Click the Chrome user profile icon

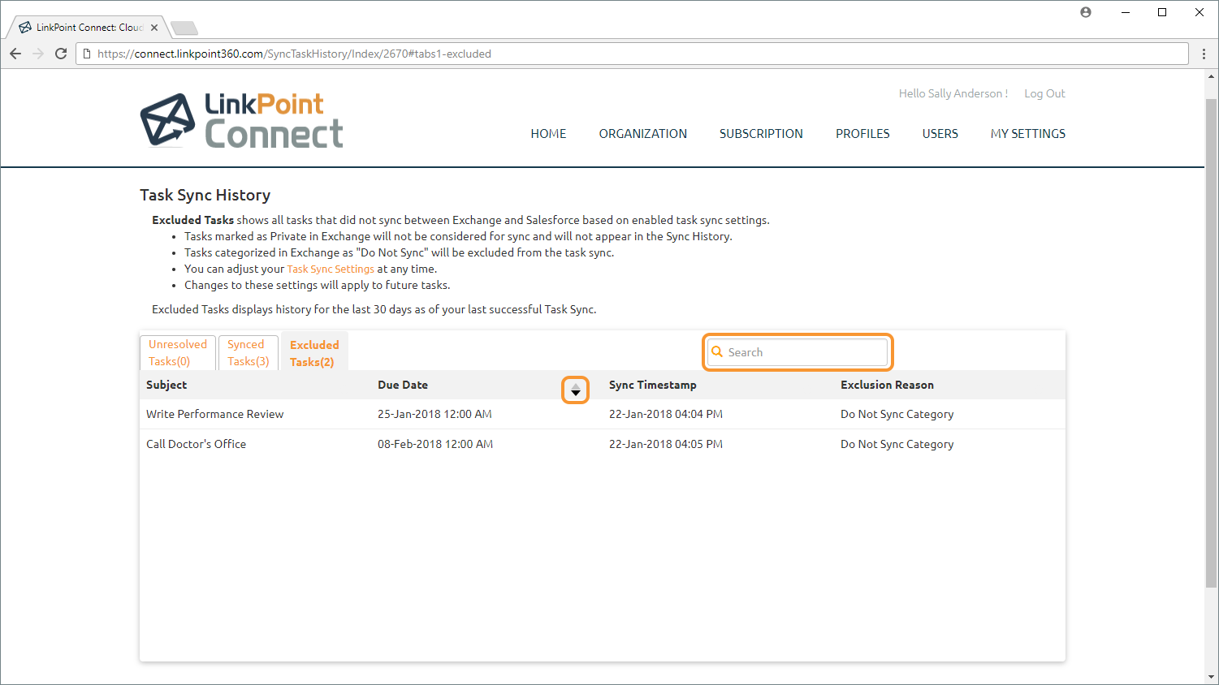(1086, 12)
